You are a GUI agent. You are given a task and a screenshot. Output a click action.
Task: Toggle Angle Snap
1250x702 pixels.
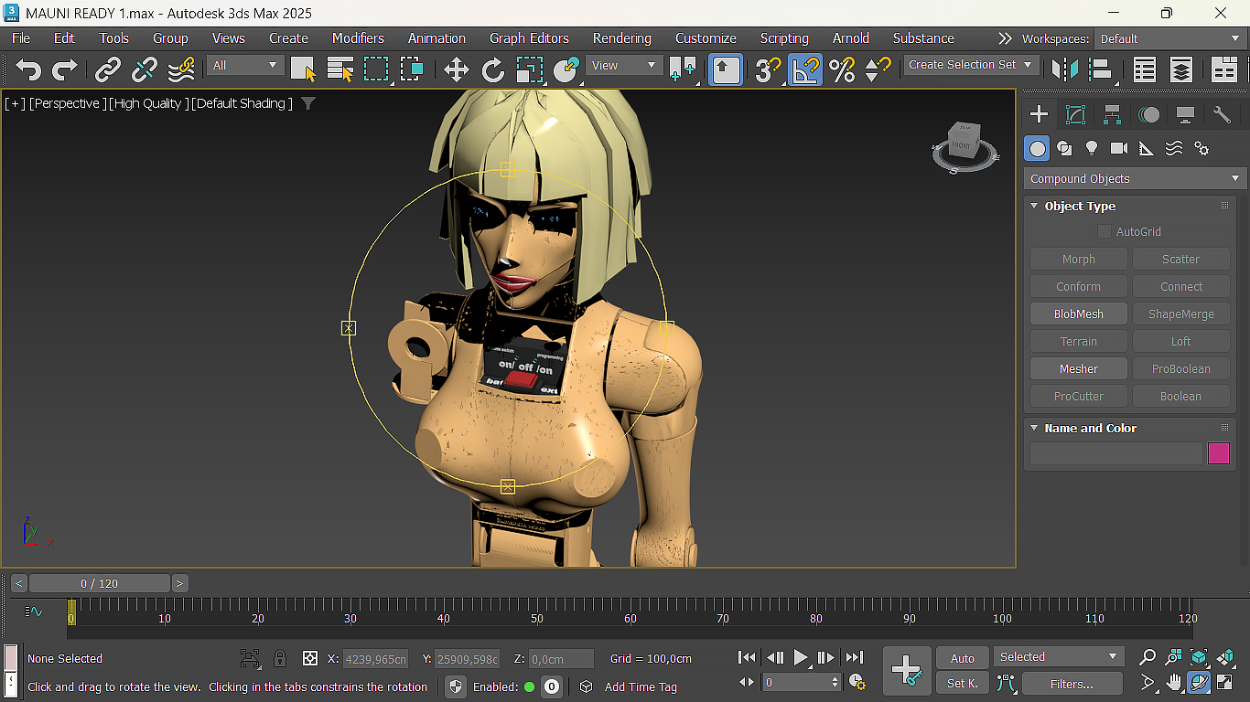coord(805,69)
